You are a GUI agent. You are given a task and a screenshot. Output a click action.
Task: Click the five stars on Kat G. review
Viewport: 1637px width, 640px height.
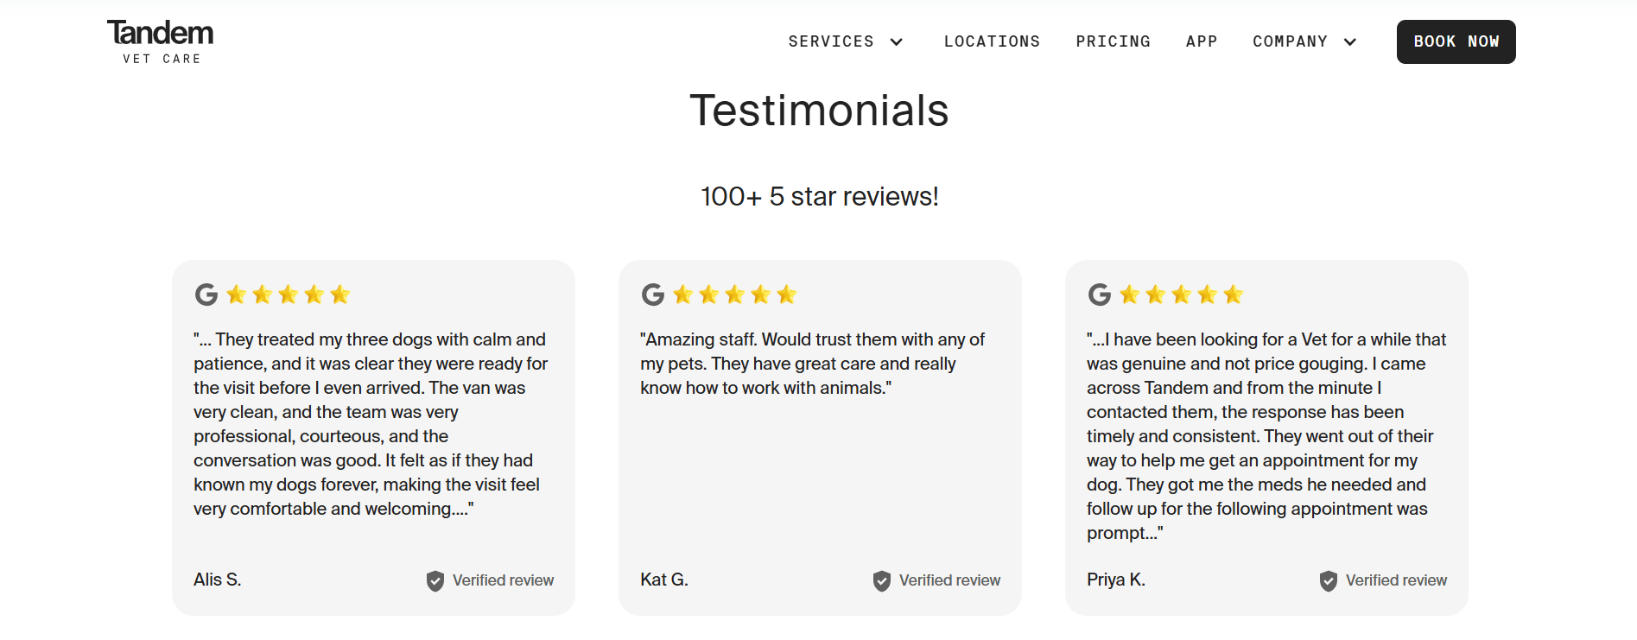735,295
